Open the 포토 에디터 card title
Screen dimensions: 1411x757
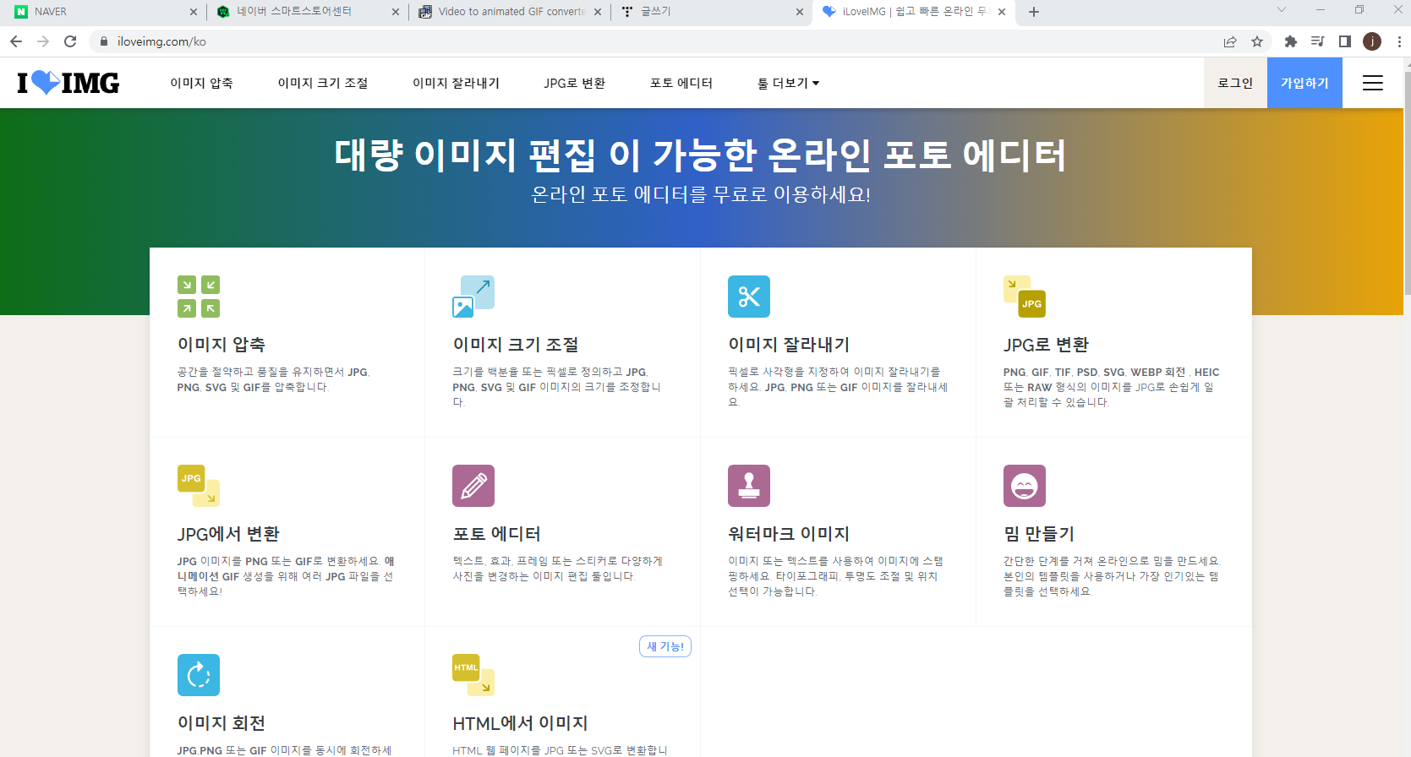496,534
